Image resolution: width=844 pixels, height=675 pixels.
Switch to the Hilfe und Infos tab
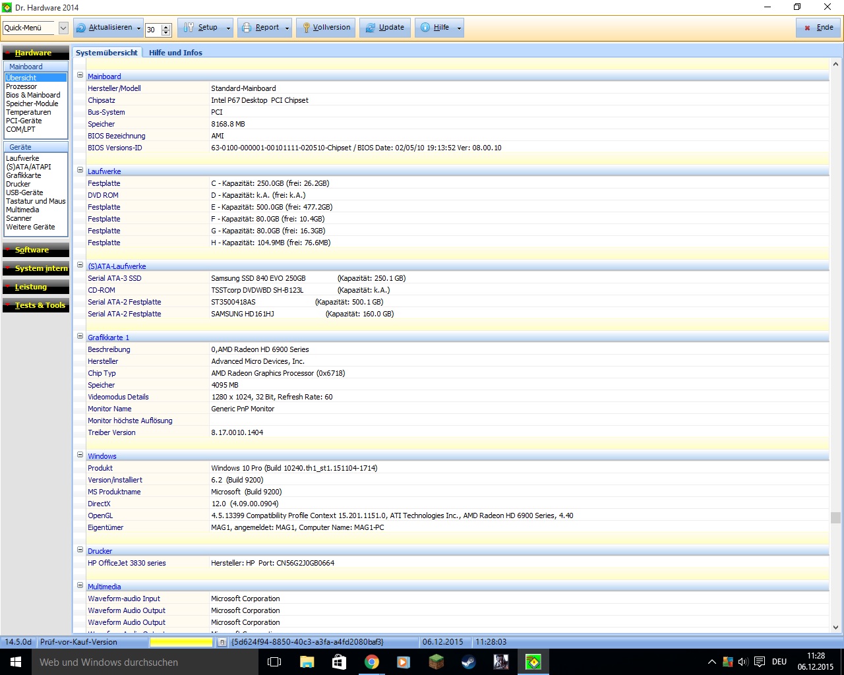pos(175,53)
